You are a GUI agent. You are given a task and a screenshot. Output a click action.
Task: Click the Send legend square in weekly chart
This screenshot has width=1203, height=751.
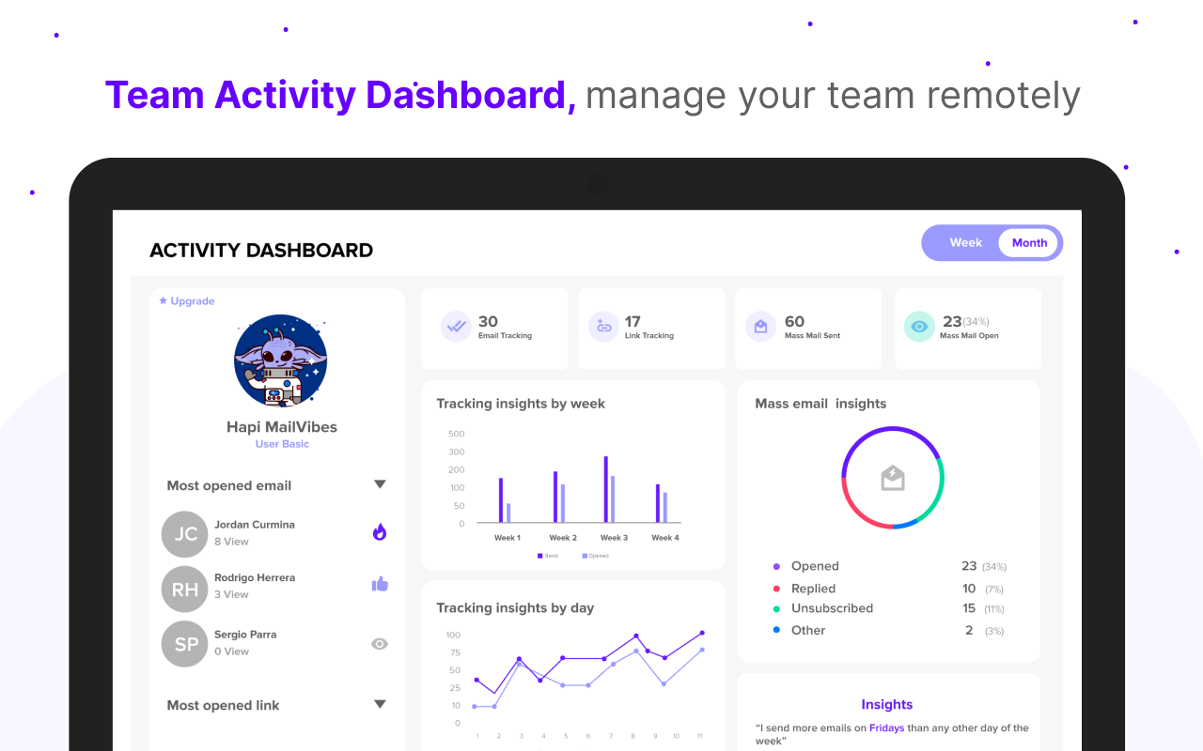click(540, 556)
